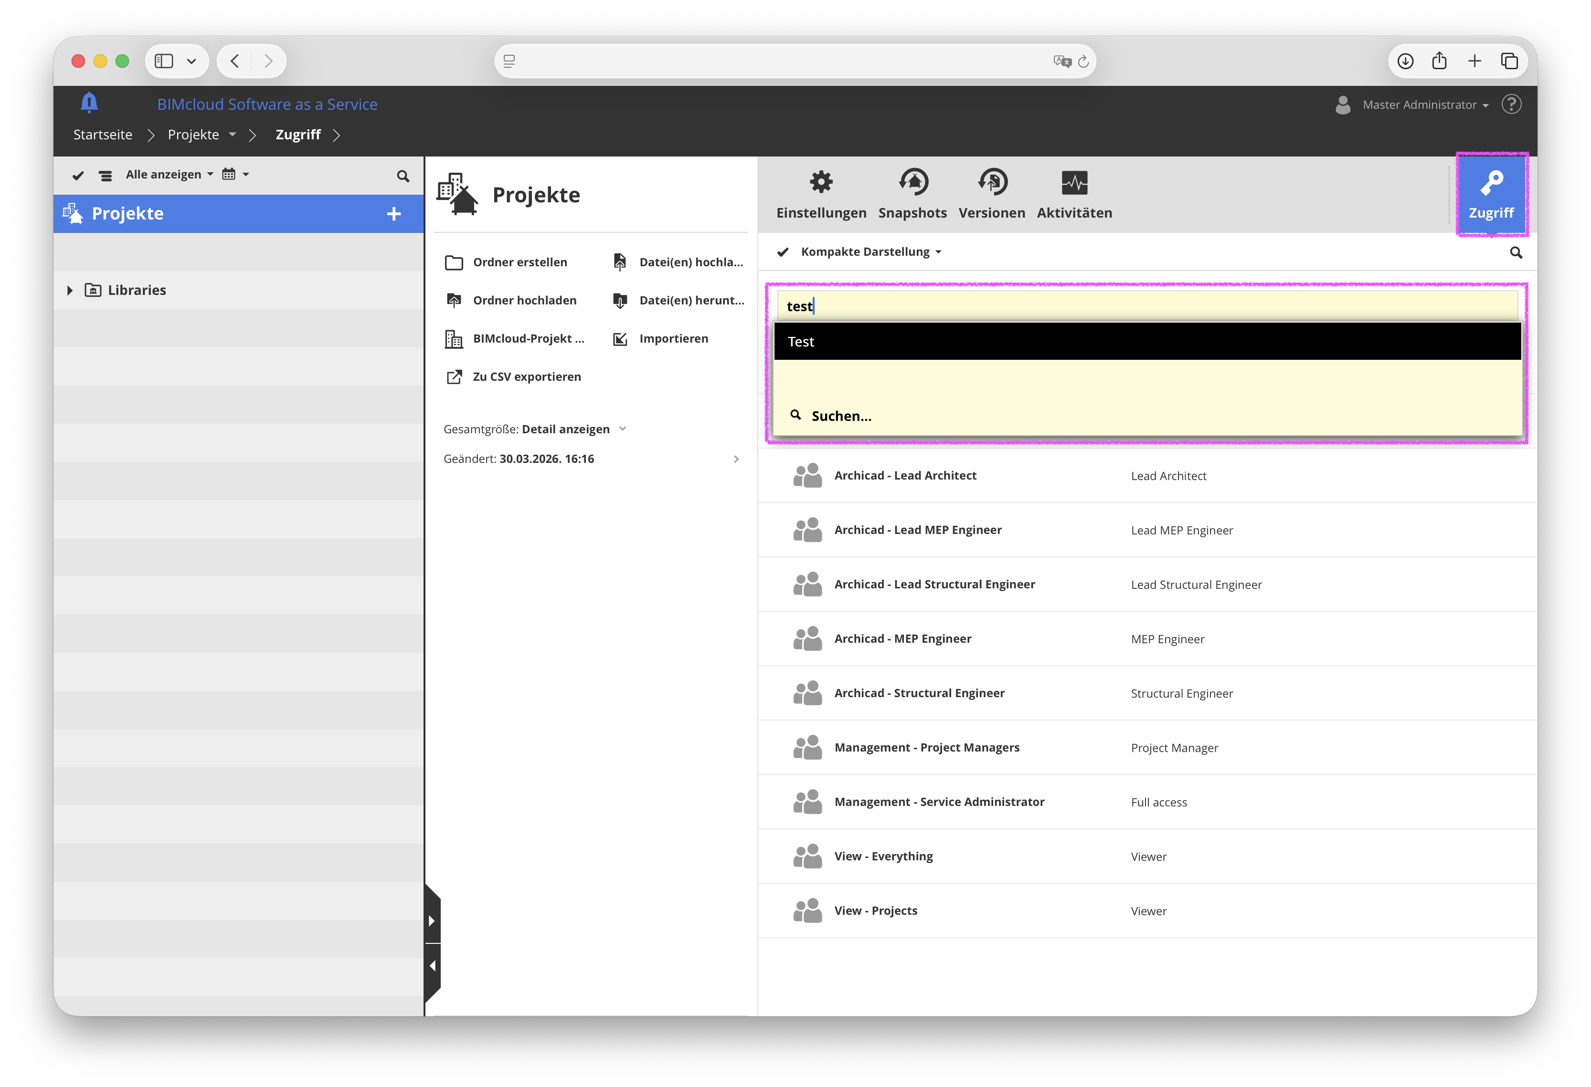Click Safari back button

(235, 61)
